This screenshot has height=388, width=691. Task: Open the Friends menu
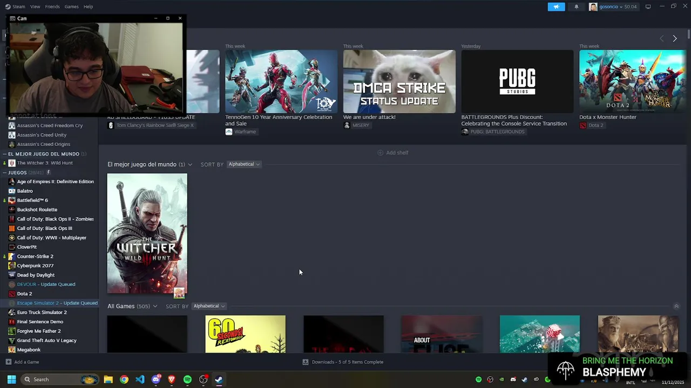(x=52, y=6)
